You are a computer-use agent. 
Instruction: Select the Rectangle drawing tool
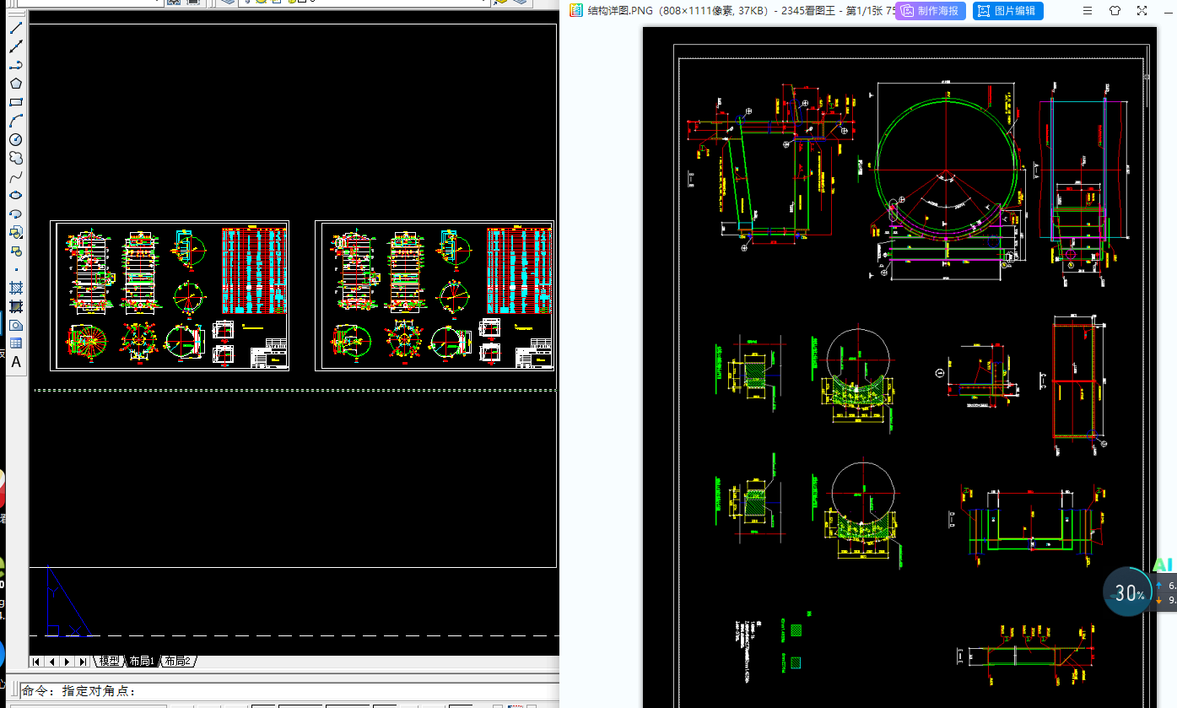pyautogui.click(x=16, y=102)
